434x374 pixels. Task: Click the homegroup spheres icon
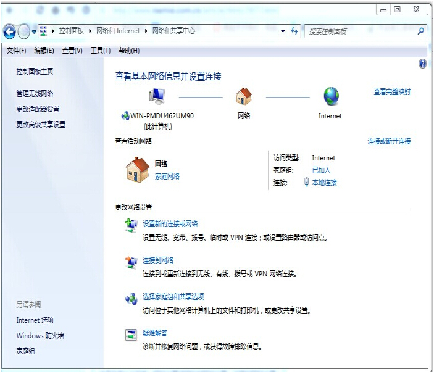[x=131, y=299]
